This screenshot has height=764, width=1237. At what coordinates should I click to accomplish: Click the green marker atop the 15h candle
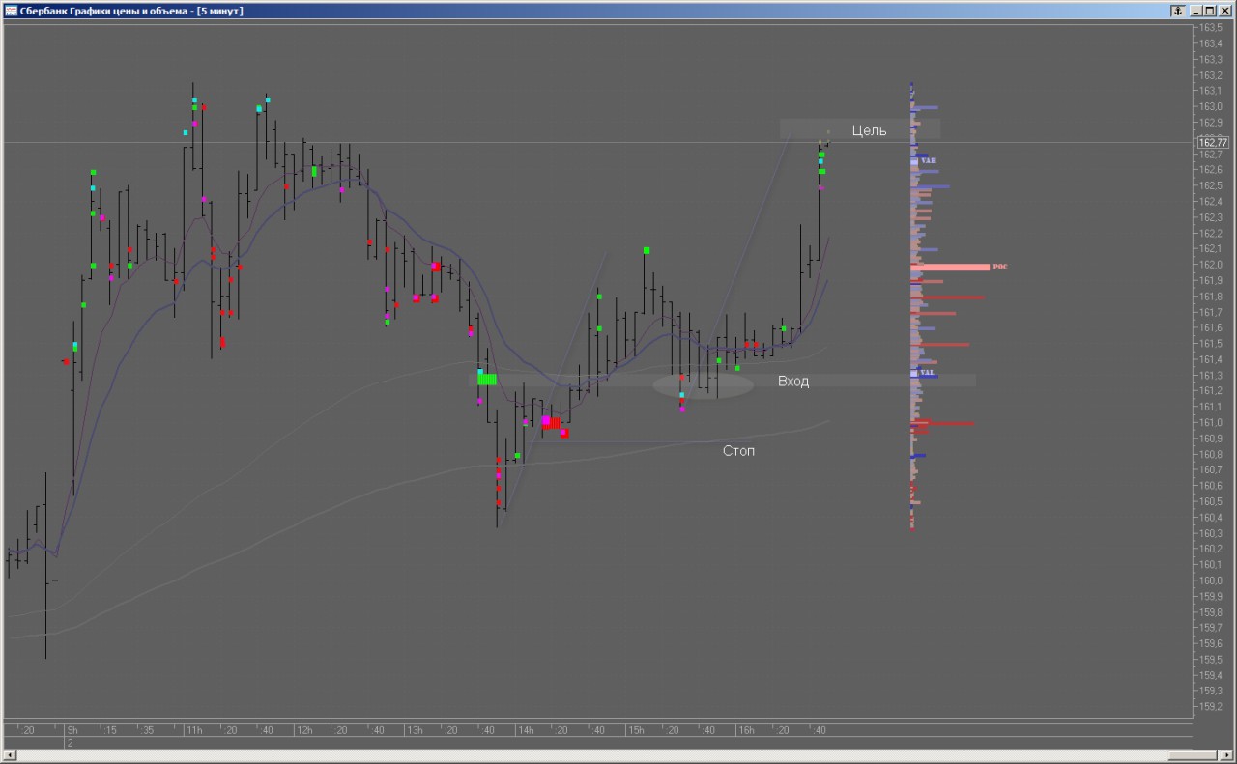point(646,251)
